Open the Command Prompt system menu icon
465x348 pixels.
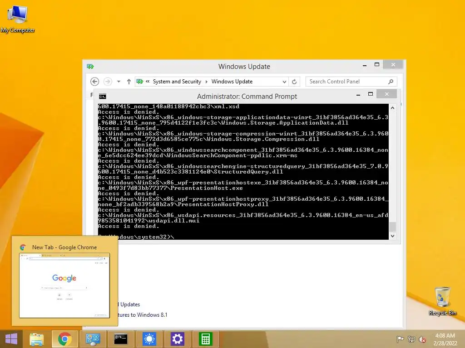[102, 97]
